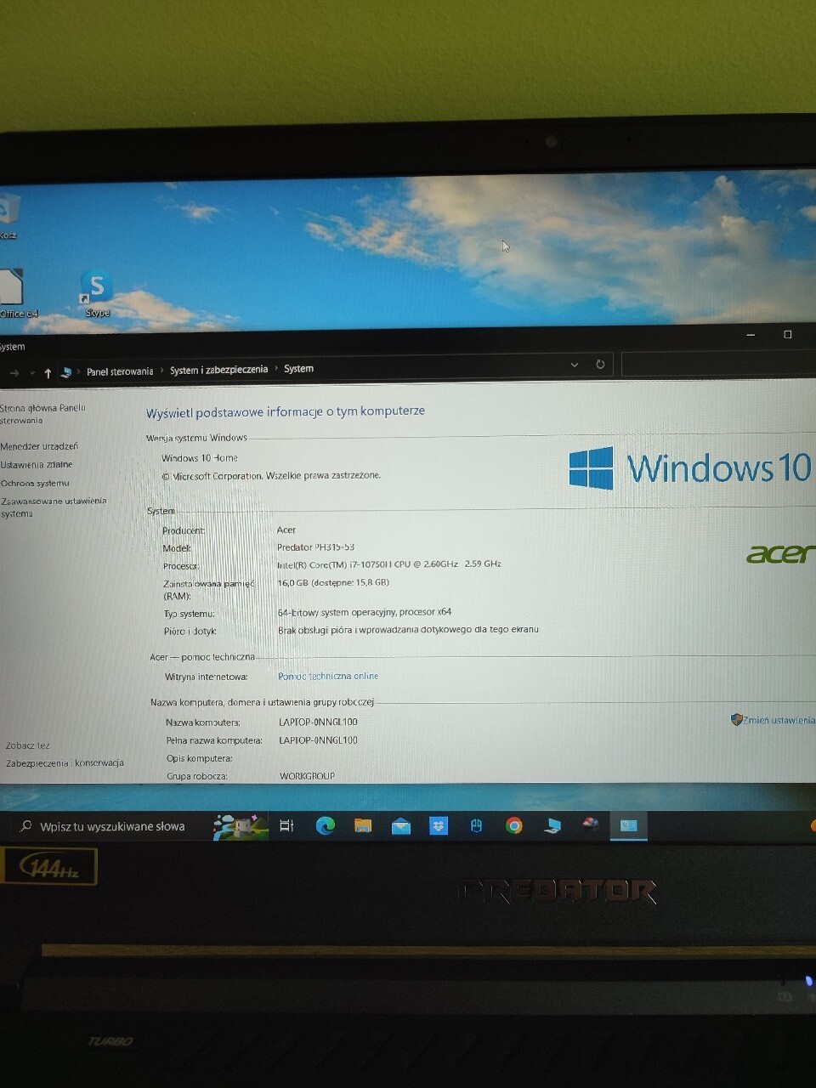Expand the address bar history dropdown
This screenshot has height=1088, width=816.
click(x=575, y=365)
